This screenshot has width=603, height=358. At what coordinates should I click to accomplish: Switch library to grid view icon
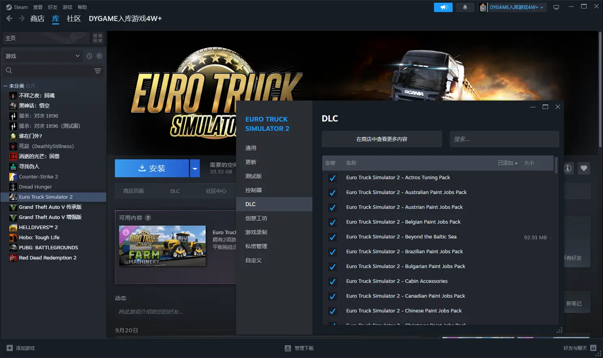click(x=98, y=38)
